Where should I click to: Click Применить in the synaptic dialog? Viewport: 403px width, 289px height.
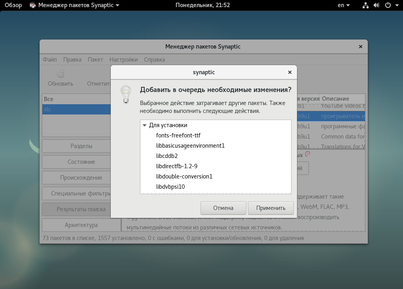[x=271, y=208]
